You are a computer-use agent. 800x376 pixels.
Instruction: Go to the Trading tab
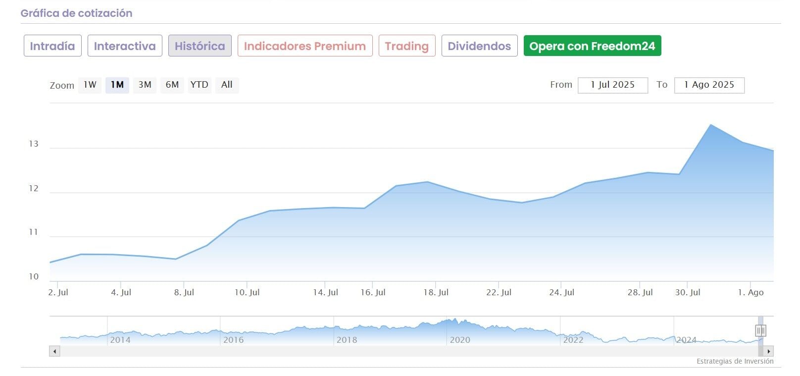[x=407, y=46]
